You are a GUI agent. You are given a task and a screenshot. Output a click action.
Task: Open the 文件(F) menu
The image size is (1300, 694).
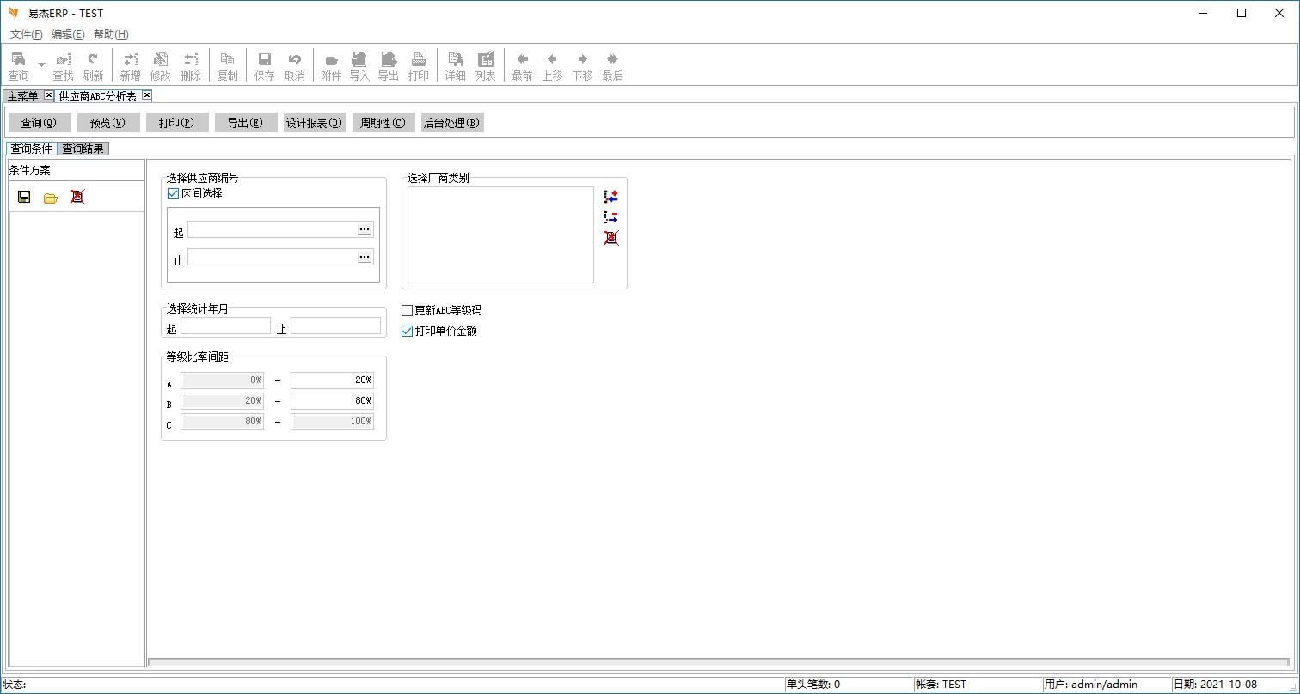pos(26,34)
